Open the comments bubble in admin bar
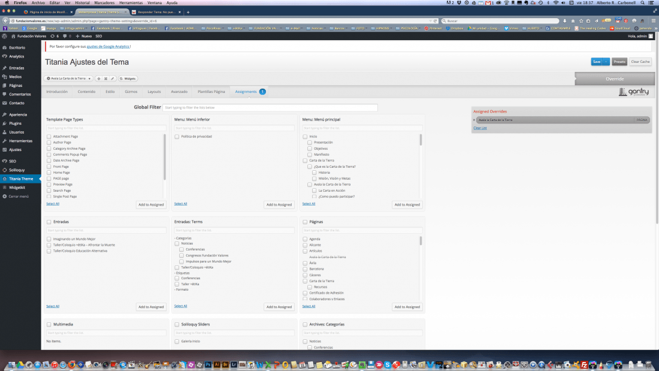 click(67, 36)
